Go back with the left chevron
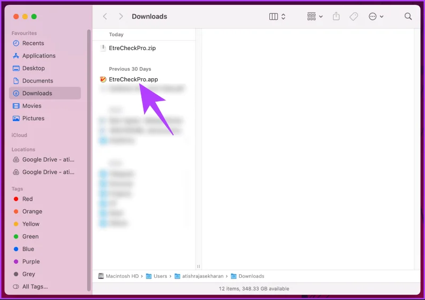Viewport: 425px width, 300px height. [x=105, y=16]
